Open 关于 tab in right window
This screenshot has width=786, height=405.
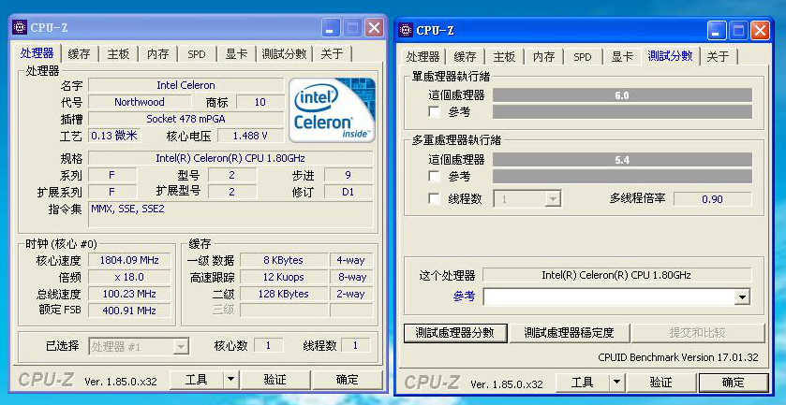tap(718, 56)
